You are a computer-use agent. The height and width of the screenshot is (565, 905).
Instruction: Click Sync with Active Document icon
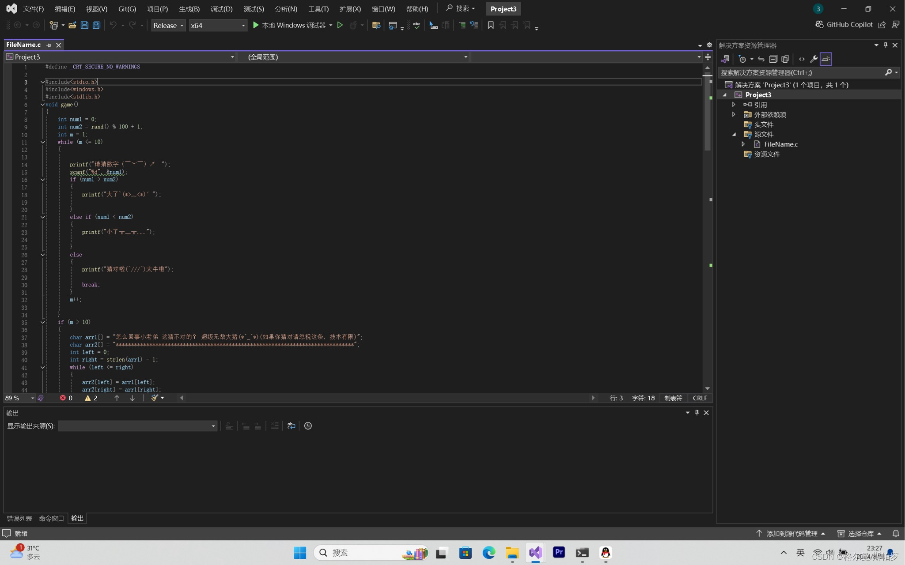pyautogui.click(x=761, y=59)
